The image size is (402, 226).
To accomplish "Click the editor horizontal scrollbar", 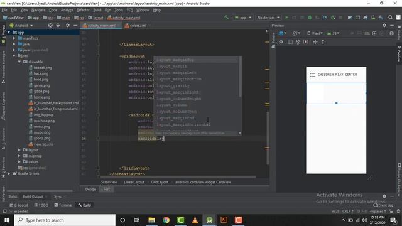I will click(x=178, y=177).
